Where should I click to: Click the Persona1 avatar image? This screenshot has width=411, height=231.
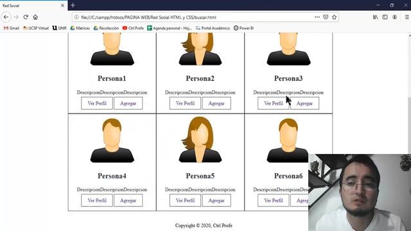(x=112, y=49)
